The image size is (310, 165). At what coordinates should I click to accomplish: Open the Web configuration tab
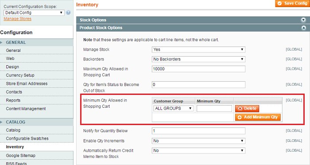[37, 59]
